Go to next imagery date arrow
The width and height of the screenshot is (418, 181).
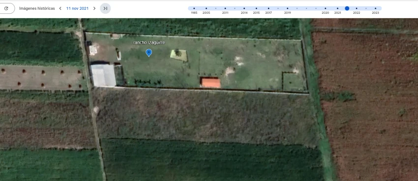pyautogui.click(x=94, y=8)
